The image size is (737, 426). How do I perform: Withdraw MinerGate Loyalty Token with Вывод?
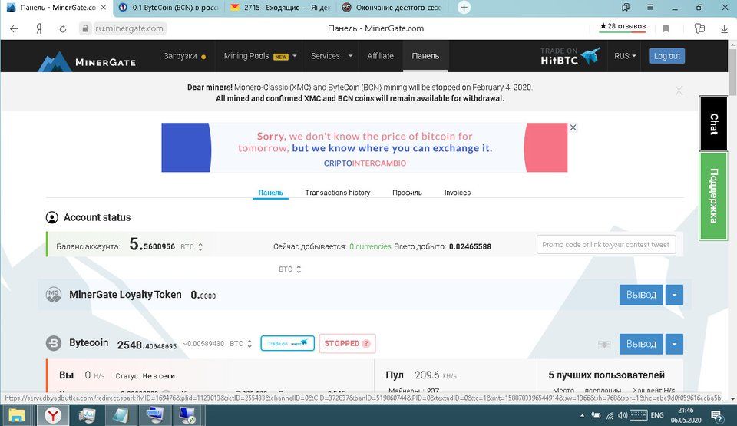tap(641, 295)
